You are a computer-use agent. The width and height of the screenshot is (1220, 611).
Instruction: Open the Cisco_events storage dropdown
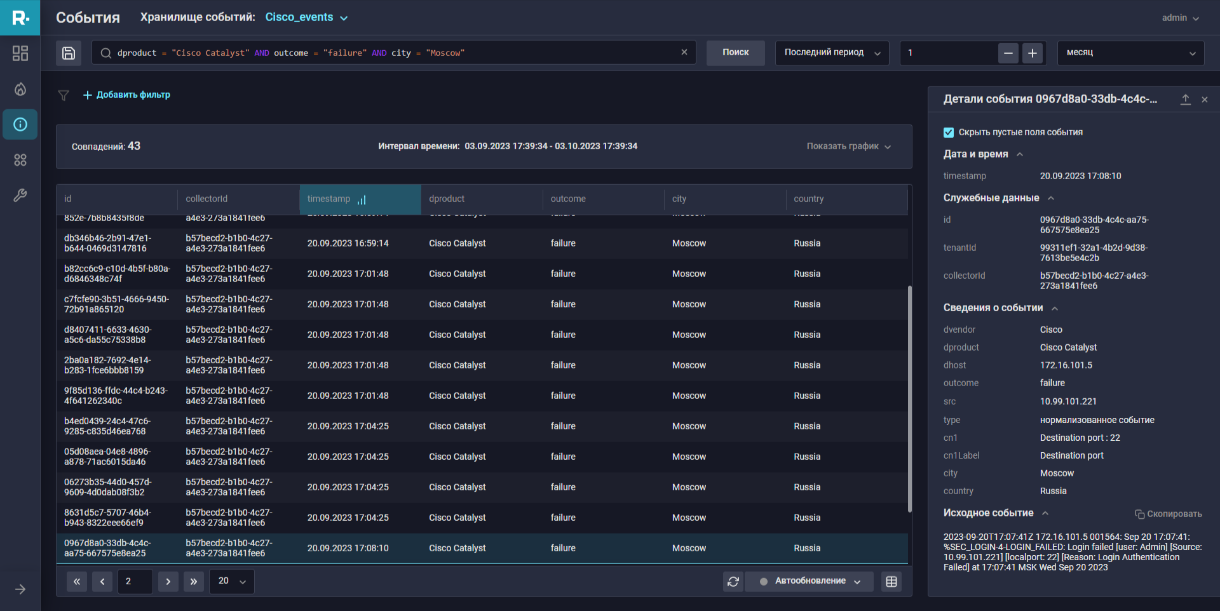(306, 18)
